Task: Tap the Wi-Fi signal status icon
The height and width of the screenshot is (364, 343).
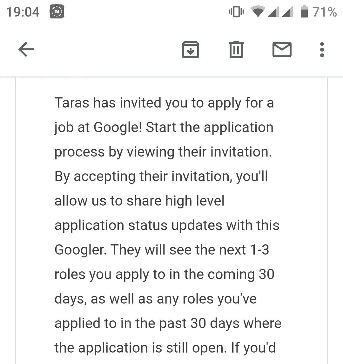Action: point(258,12)
